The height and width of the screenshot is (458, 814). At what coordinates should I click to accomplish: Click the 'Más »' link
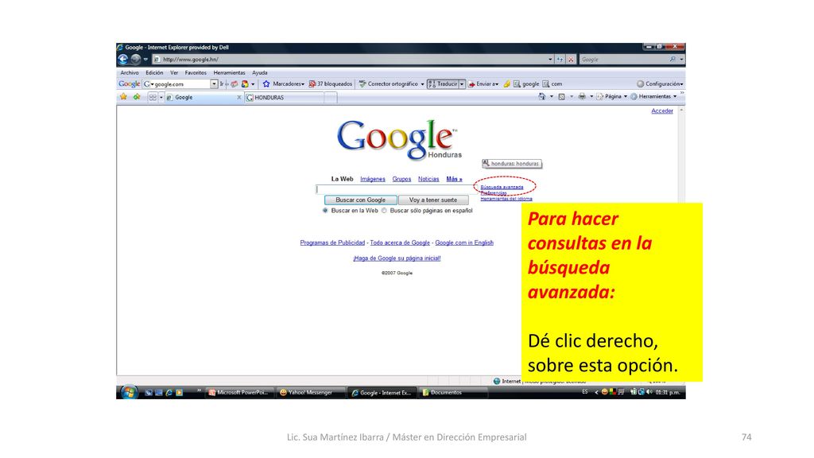[x=454, y=179]
